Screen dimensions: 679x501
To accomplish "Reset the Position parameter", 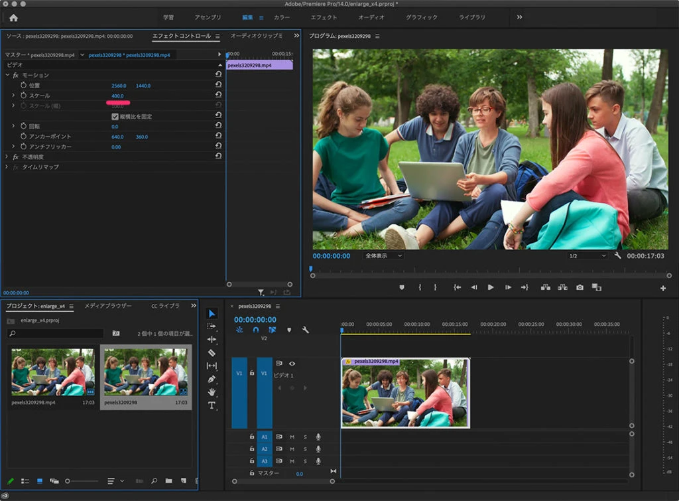I will coord(218,86).
